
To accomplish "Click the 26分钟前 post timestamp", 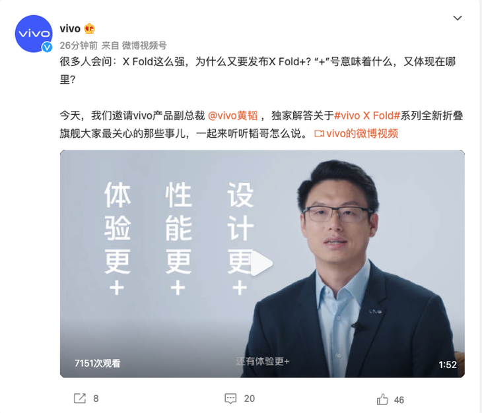I will 79,46.
